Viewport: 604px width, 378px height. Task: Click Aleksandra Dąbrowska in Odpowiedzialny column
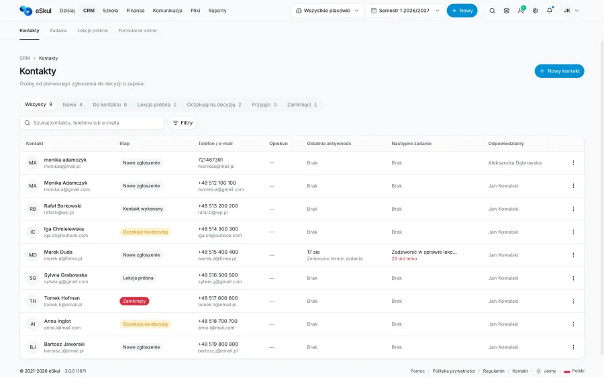click(515, 163)
